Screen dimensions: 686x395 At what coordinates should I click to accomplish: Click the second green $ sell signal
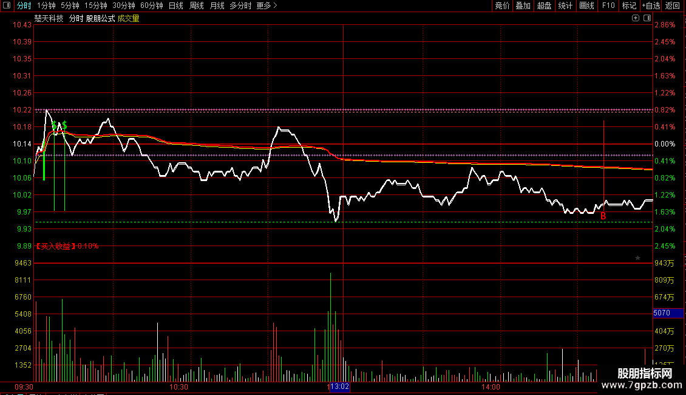(64, 126)
